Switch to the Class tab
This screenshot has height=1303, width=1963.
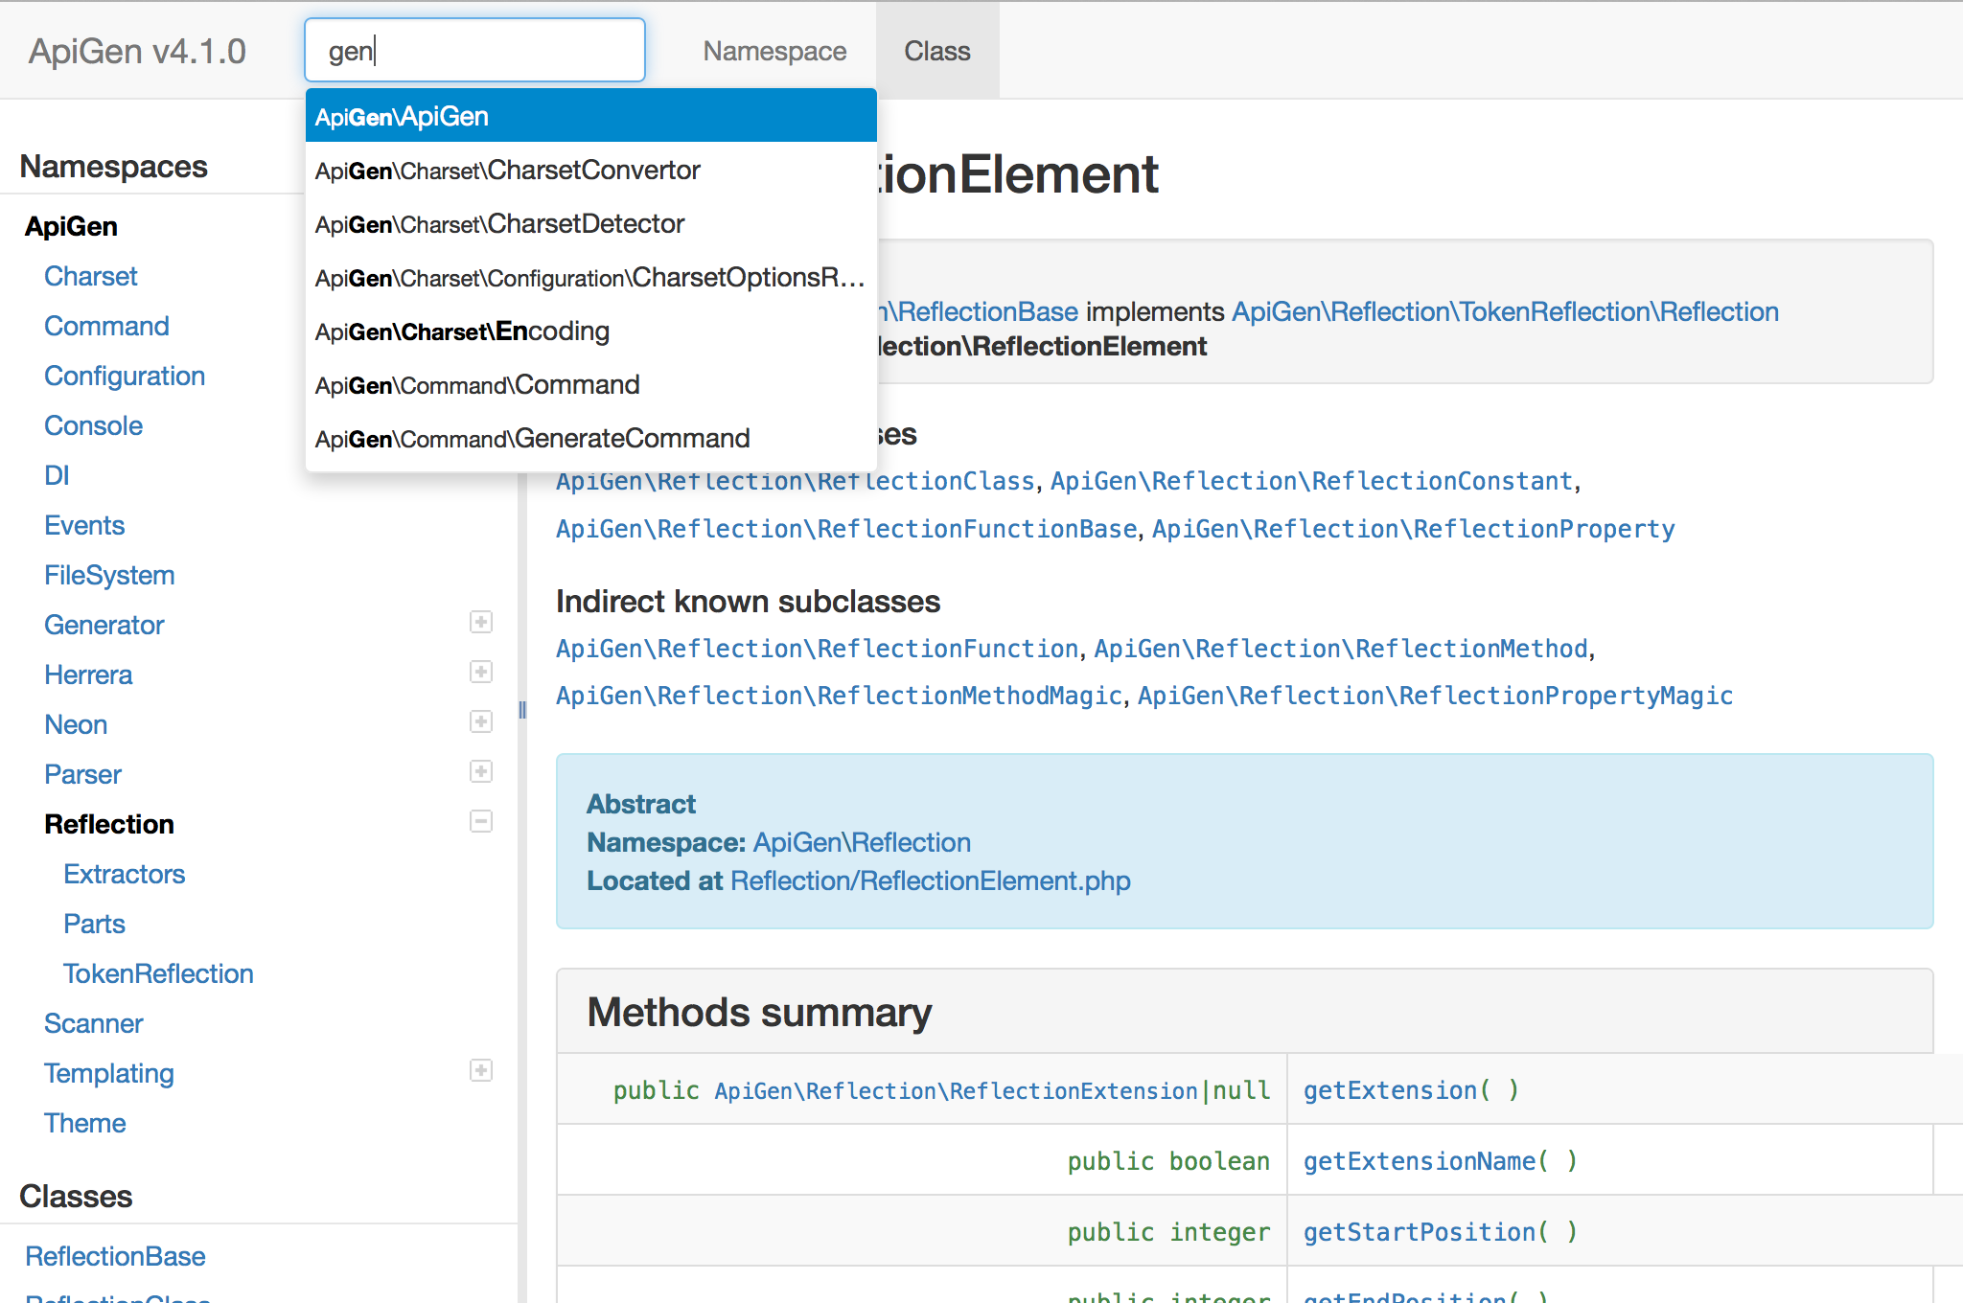point(936,51)
